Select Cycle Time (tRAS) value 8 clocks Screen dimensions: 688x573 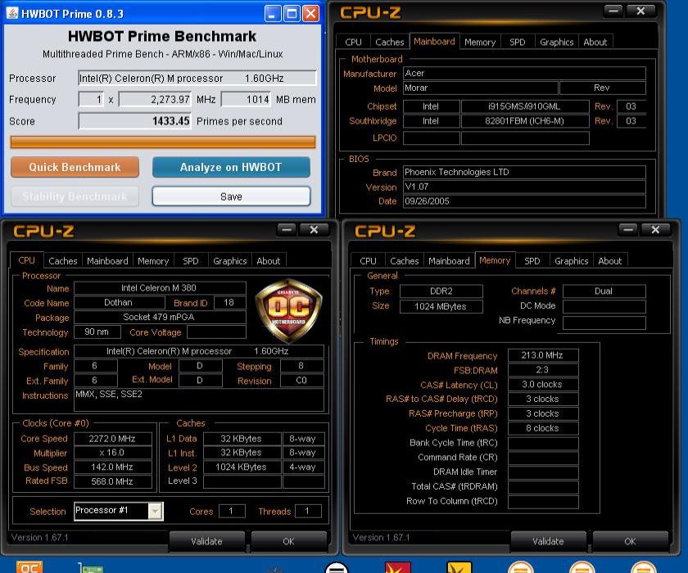(543, 428)
